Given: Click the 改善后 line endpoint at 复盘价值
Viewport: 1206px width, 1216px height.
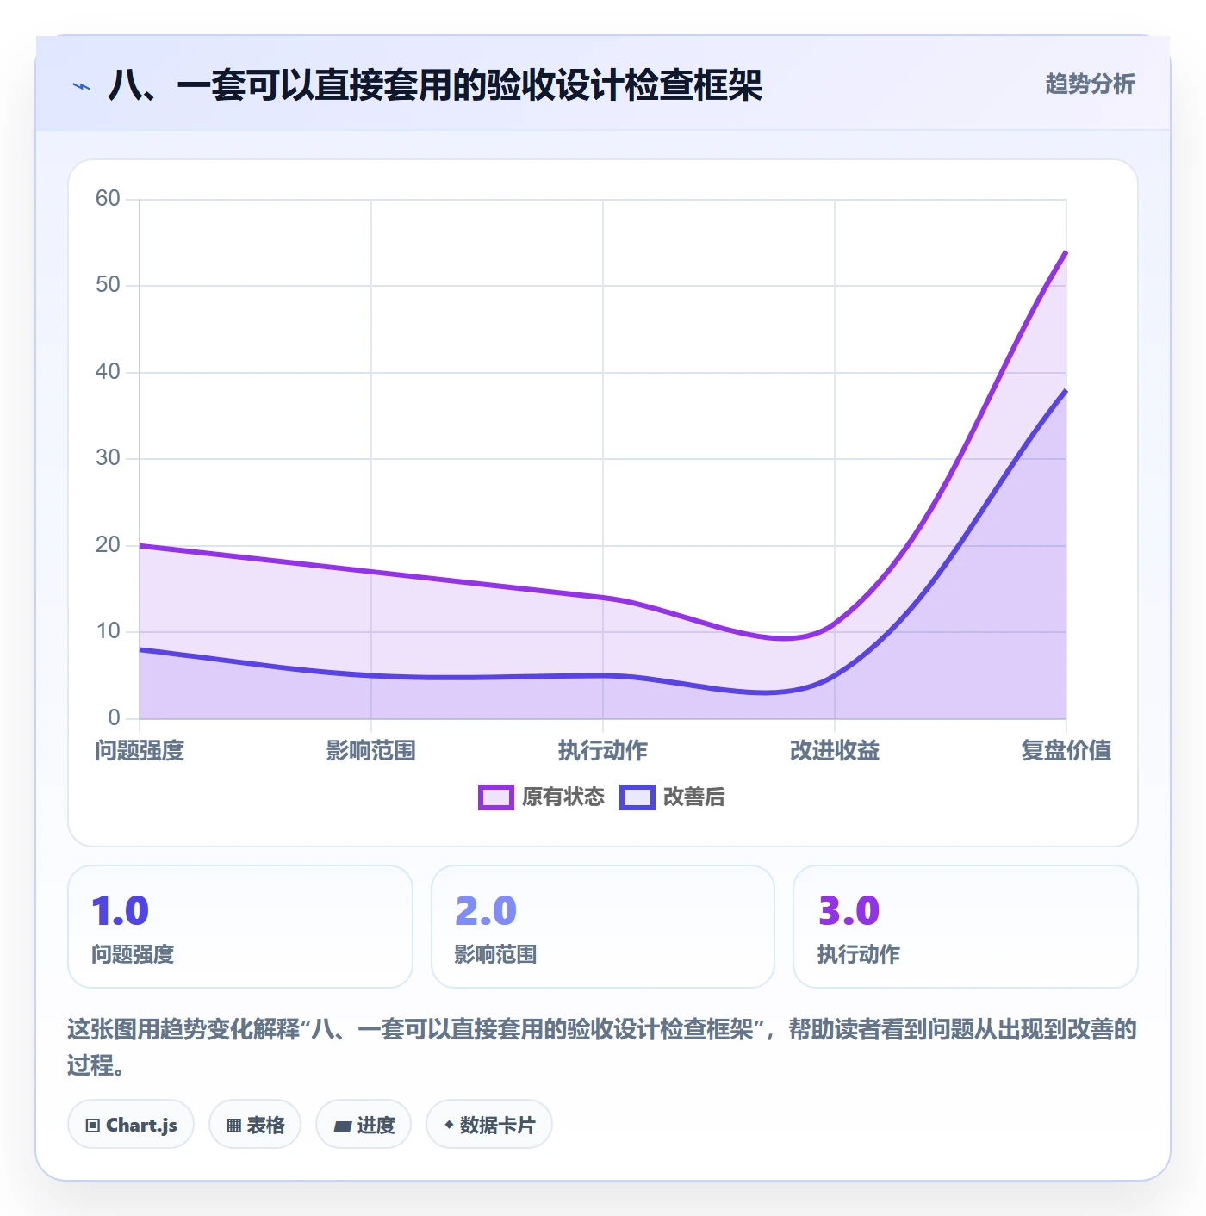Looking at the screenshot, I should pos(1066,390).
